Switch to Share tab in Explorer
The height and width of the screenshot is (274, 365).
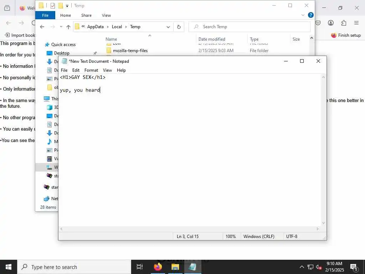tap(86, 15)
